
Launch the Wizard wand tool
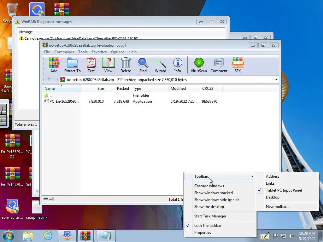click(x=161, y=65)
